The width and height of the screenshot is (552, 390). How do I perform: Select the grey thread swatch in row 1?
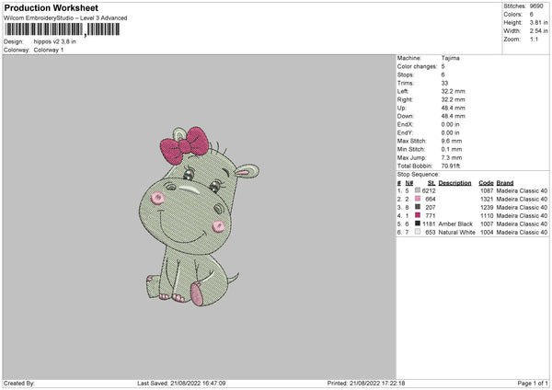[418, 190]
